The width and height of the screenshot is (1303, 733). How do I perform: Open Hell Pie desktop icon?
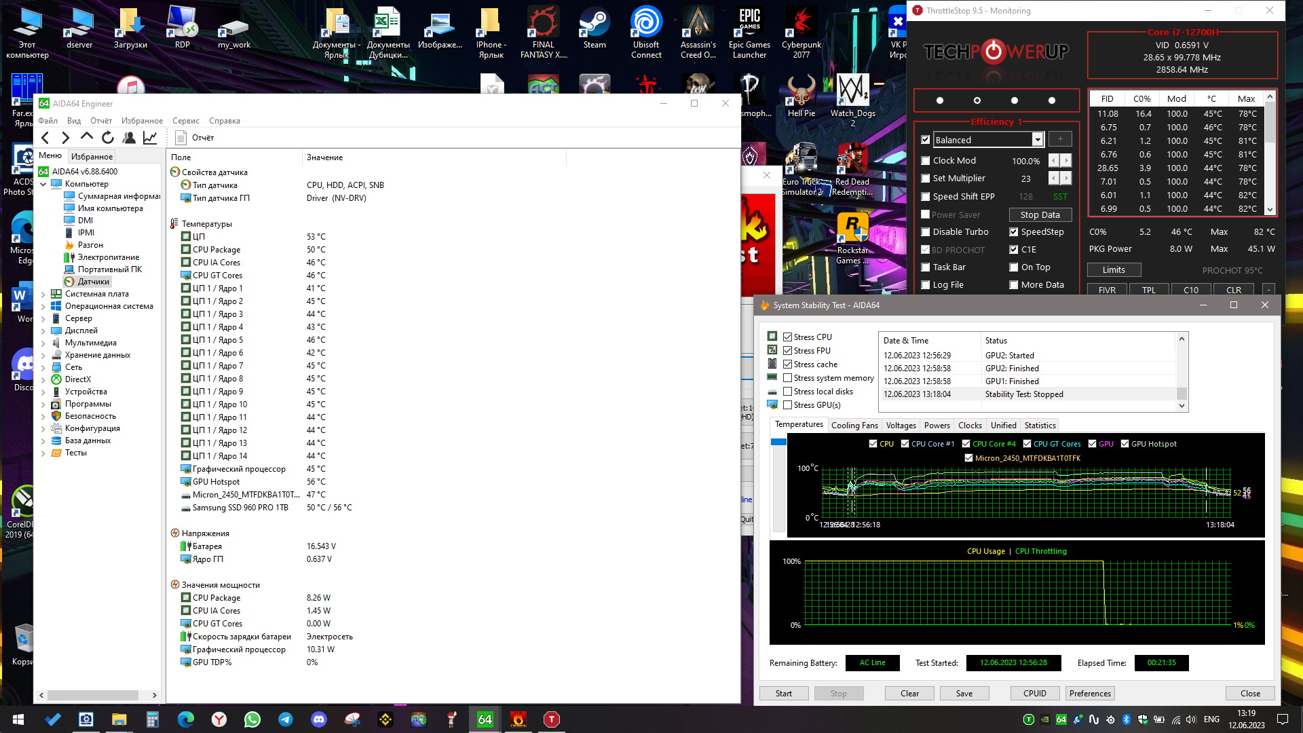(x=801, y=96)
